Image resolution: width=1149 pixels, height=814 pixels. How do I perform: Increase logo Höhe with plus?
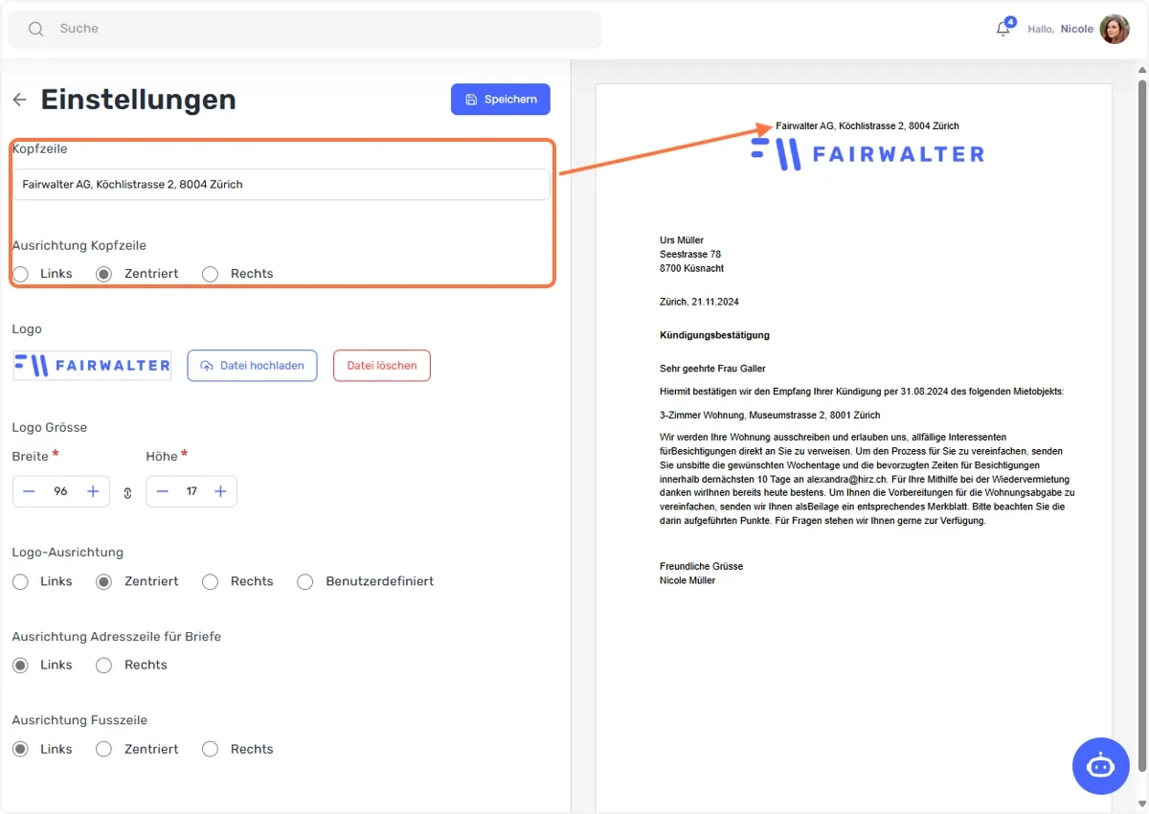click(220, 491)
